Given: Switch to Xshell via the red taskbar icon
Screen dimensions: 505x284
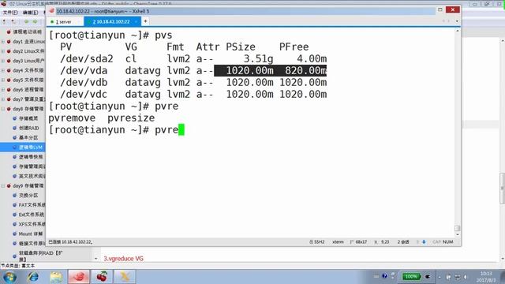Looking at the screenshot, I should (x=79, y=277).
